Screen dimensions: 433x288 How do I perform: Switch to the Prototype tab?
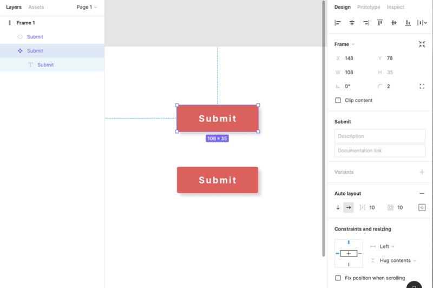[369, 7]
